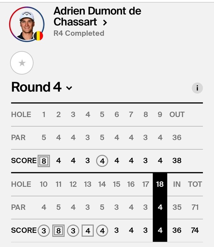Click the front nine OUT total 38
The height and width of the screenshot is (247, 214).
point(177,161)
